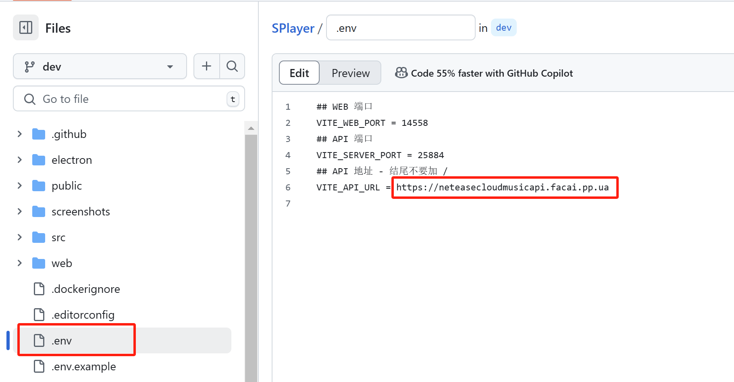This screenshot has height=382, width=734.
Task: Click the .editorconfig file icon
Action: (x=39, y=315)
